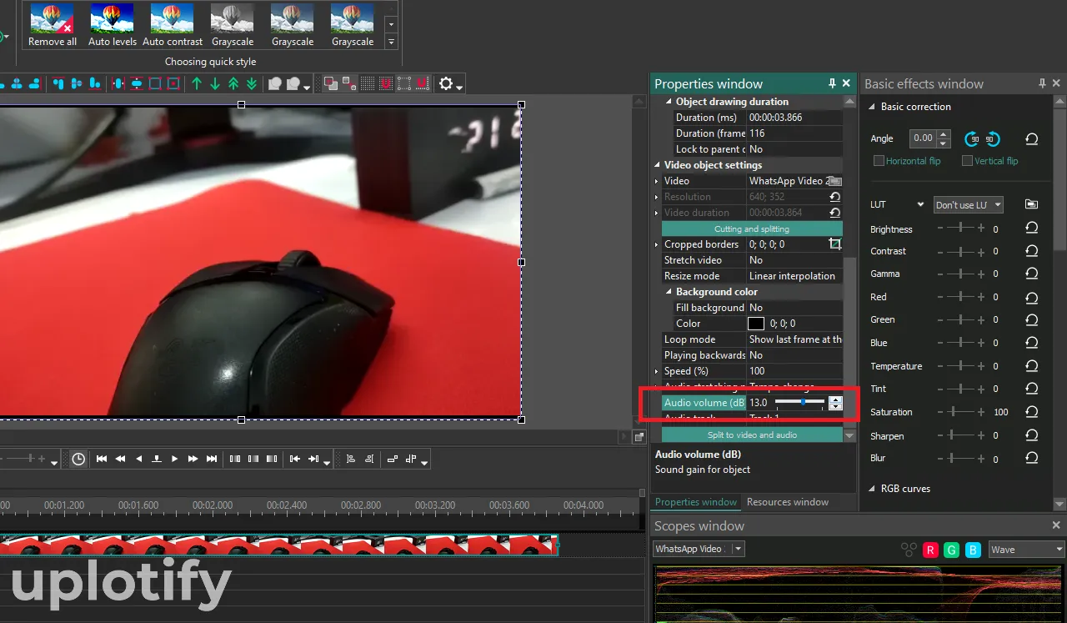The width and height of the screenshot is (1067, 623).
Task: Open the gear settings dropdown in toolbar
Action: pyautogui.click(x=450, y=83)
